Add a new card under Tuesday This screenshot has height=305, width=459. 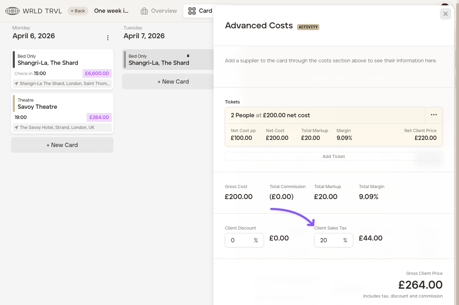(x=173, y=81)
